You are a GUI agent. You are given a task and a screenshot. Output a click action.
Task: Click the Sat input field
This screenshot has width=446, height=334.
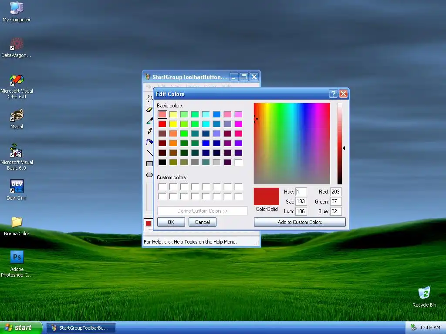coord(301,201)
